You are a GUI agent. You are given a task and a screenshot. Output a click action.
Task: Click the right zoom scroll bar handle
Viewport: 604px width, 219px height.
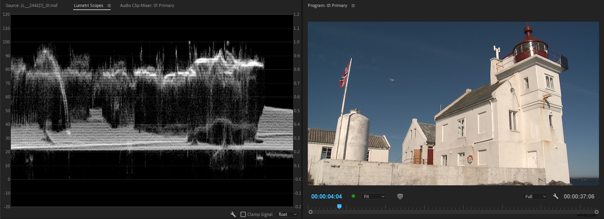[x=597, y=212]
